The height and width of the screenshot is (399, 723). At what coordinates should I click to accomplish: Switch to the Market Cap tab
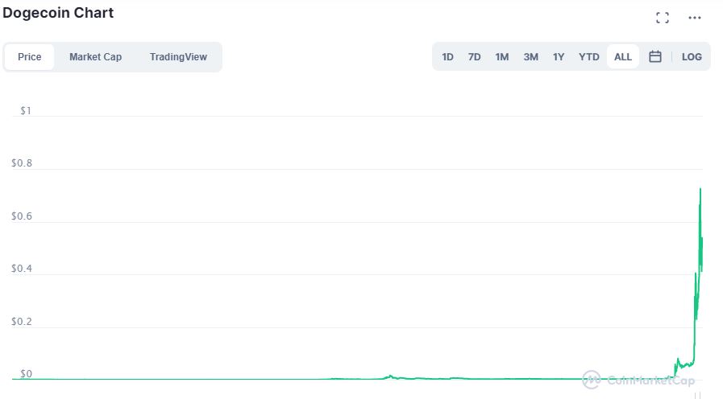pyautogui.click(x=95, y=56)
